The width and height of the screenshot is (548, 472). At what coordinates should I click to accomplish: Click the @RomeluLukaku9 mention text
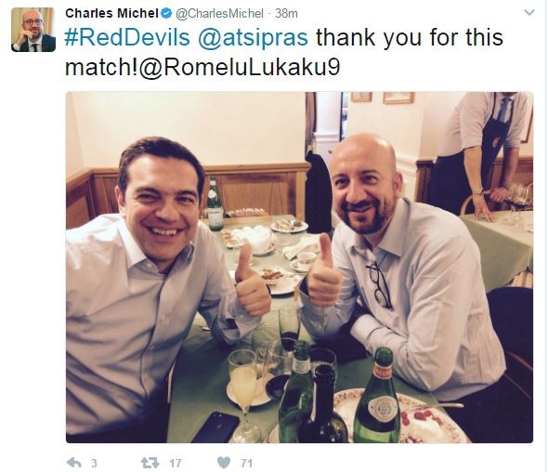(x=240, y=67)
